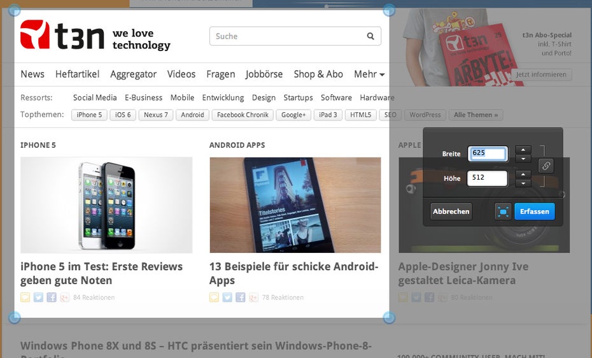Select the Software ressort
592x358 pixels.
(336, 97)
